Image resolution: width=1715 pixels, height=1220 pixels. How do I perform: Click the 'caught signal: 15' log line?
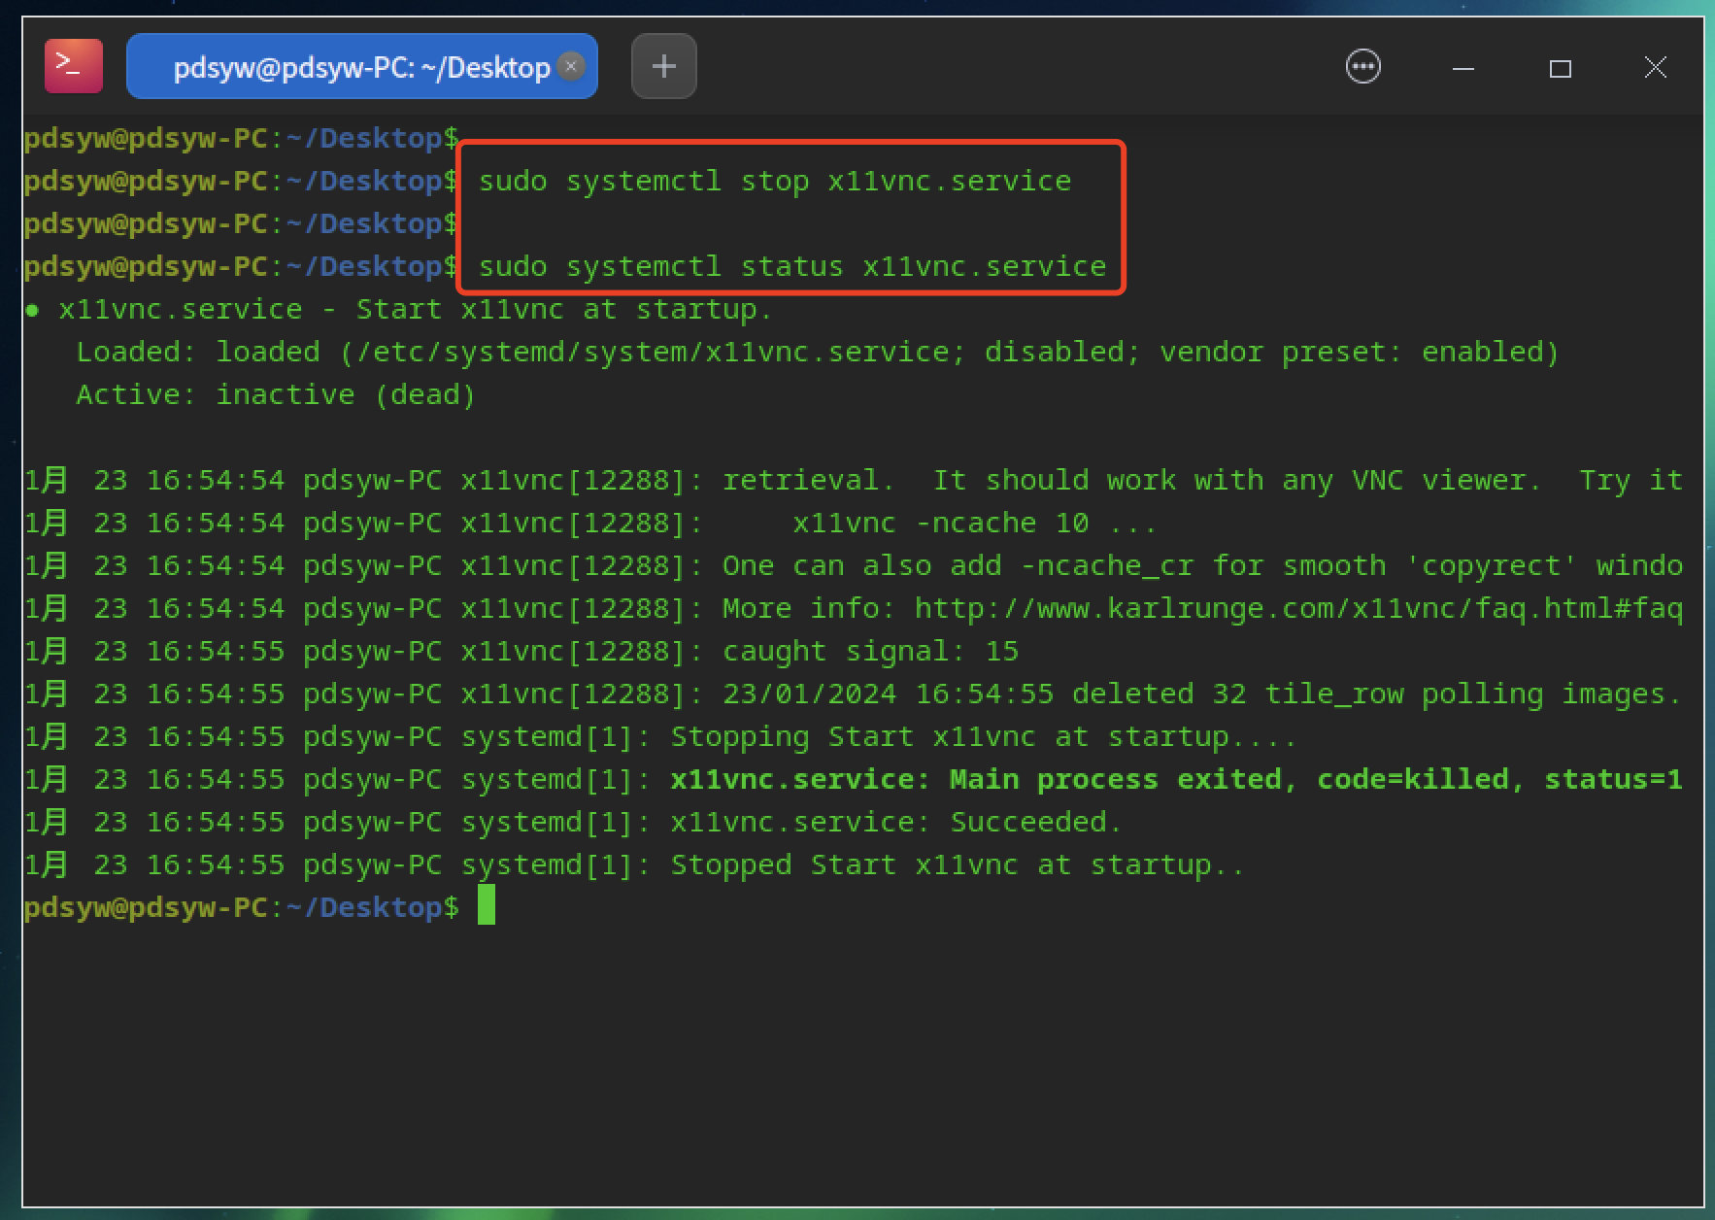[x=521, y=651]
